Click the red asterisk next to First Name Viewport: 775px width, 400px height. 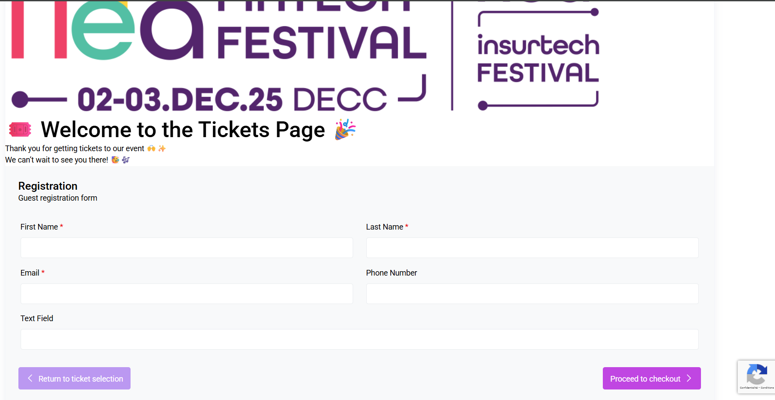(x=61, y=227)
